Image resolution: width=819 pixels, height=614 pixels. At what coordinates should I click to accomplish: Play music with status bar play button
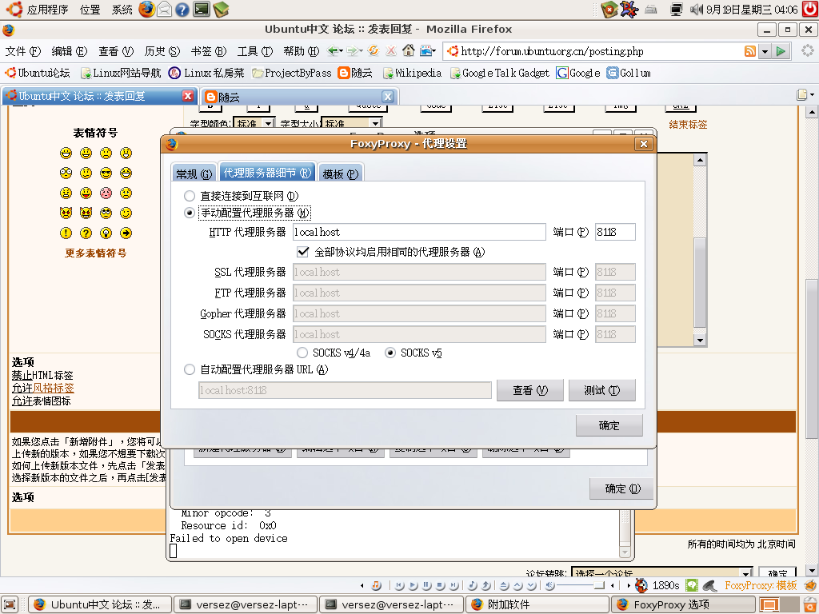[x=413, y=586]
